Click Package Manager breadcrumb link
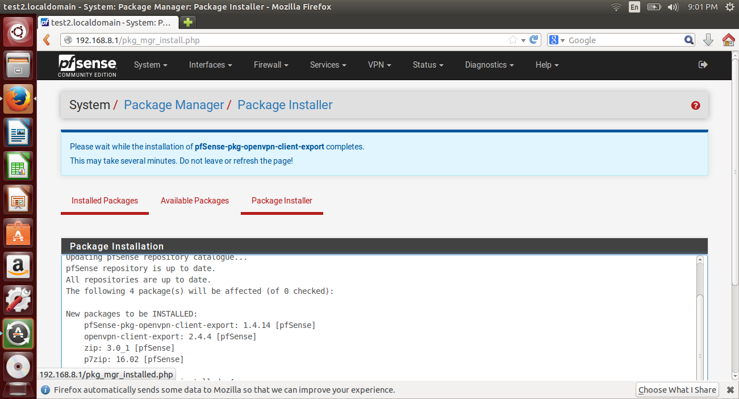This screenshot has width=739, height=399. coord(174,105)
